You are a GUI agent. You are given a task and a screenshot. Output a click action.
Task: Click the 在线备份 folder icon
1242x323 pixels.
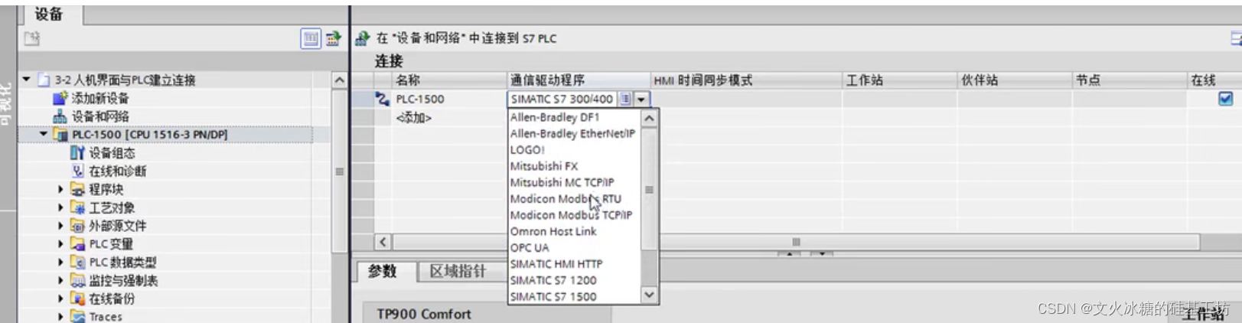(77, 299)
